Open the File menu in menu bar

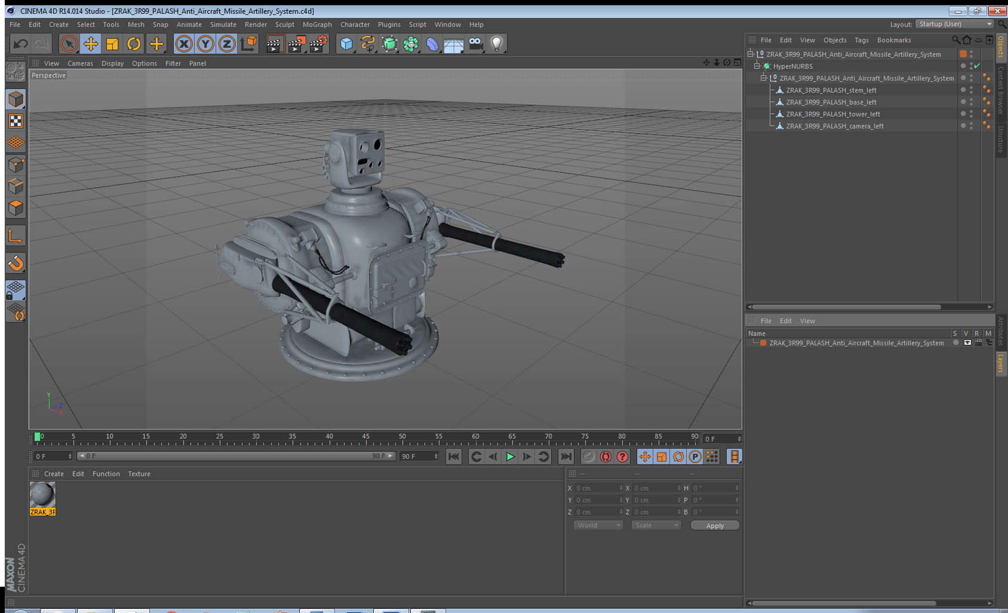pos(15,24)
